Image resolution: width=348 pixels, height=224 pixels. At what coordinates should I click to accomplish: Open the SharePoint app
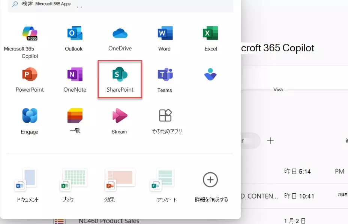pyautogui.click(x=120, y=79)
